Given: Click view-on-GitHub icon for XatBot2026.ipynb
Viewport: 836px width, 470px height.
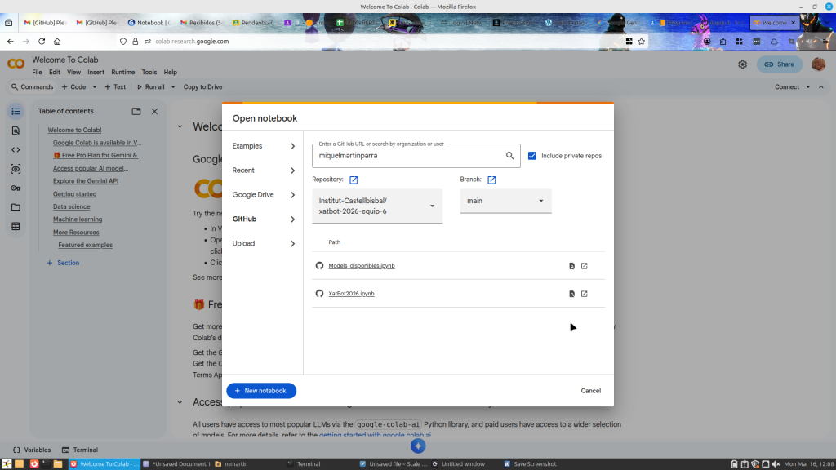Looking at the screenshot, I should tap(571, 294).
